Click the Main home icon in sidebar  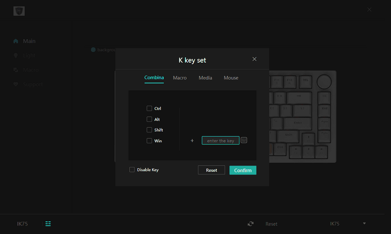coord(16,41)
